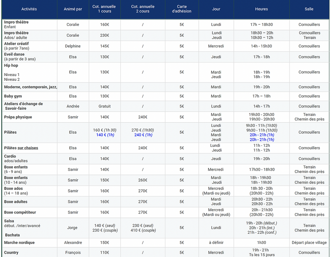Select the "145€" price cell

105,46
